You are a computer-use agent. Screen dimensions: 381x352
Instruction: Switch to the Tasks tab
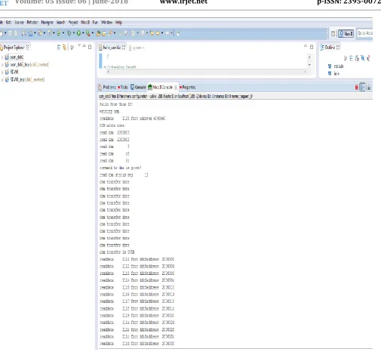click(x=123, y=88)
